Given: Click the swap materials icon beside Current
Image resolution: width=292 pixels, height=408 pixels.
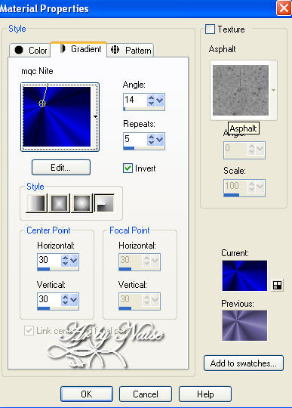Looking at the screenshot, I should click(277, 285).
